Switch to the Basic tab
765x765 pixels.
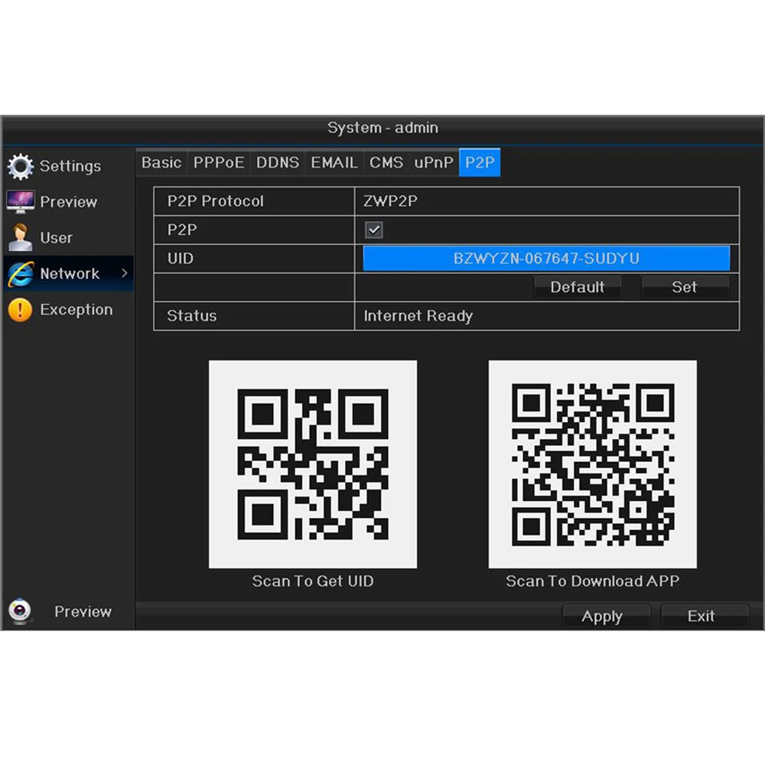tap(161, 162)
